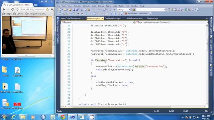Open the Google bookmark
This screenshot has height=120, width=214.
pyautogui.click(x=7, y=14)
